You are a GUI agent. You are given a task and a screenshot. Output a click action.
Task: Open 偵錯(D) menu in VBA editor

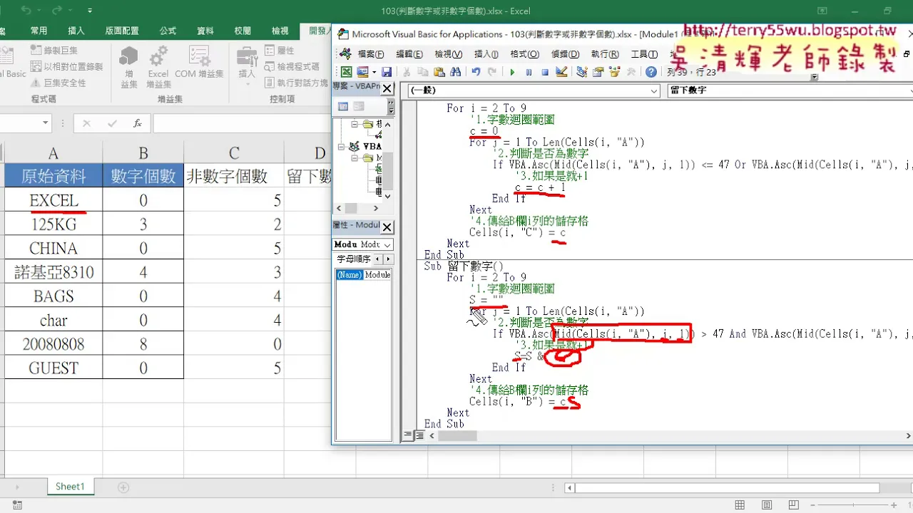click(x=565, y=54)
